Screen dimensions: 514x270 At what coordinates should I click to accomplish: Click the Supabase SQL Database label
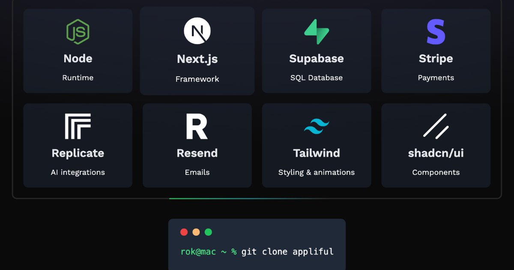coord(317,78)
